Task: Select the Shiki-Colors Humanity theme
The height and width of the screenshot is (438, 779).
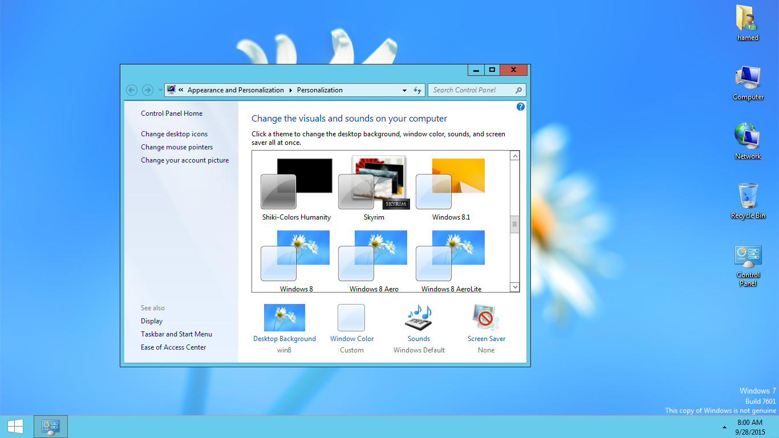Action: point(297,189)
